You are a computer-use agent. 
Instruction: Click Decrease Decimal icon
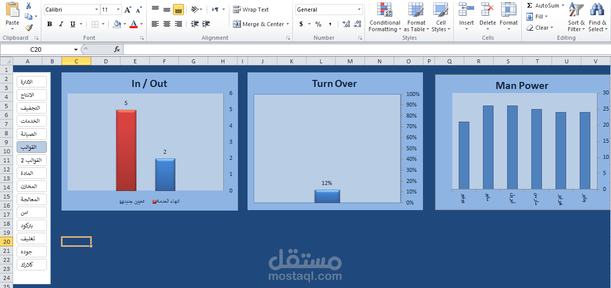pos(357,24)
